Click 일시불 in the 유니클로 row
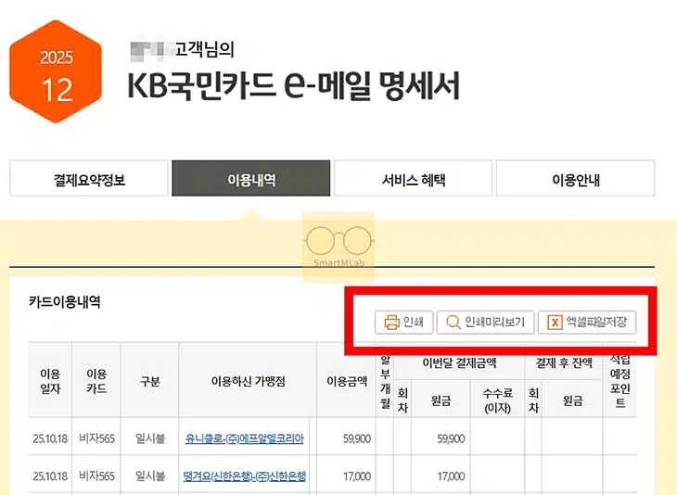 click(150, 438)
